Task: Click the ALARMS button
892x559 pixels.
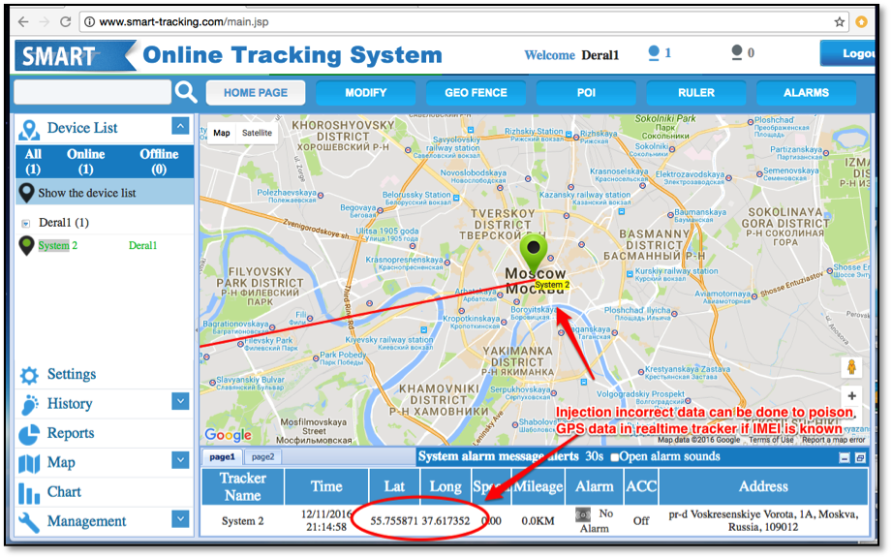Action: [806, 93]
